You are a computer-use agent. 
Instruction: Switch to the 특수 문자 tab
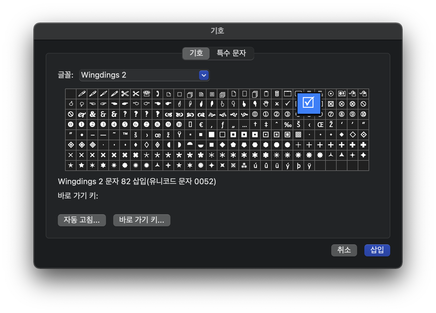coord(231,53)
